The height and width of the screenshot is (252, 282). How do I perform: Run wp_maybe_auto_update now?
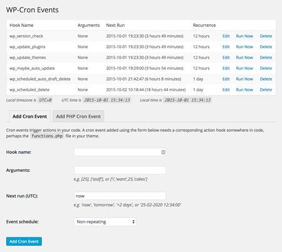pos(244,68)
